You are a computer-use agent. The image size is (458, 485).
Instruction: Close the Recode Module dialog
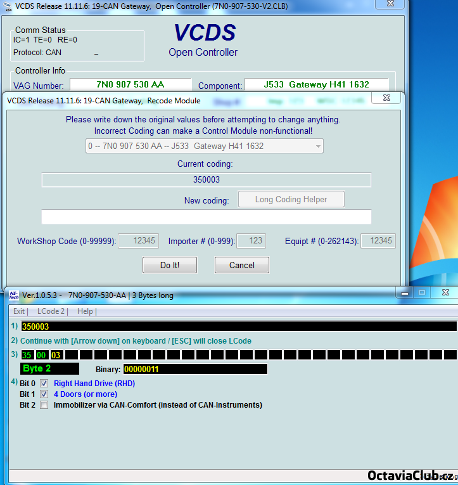[x=385, y=98]
